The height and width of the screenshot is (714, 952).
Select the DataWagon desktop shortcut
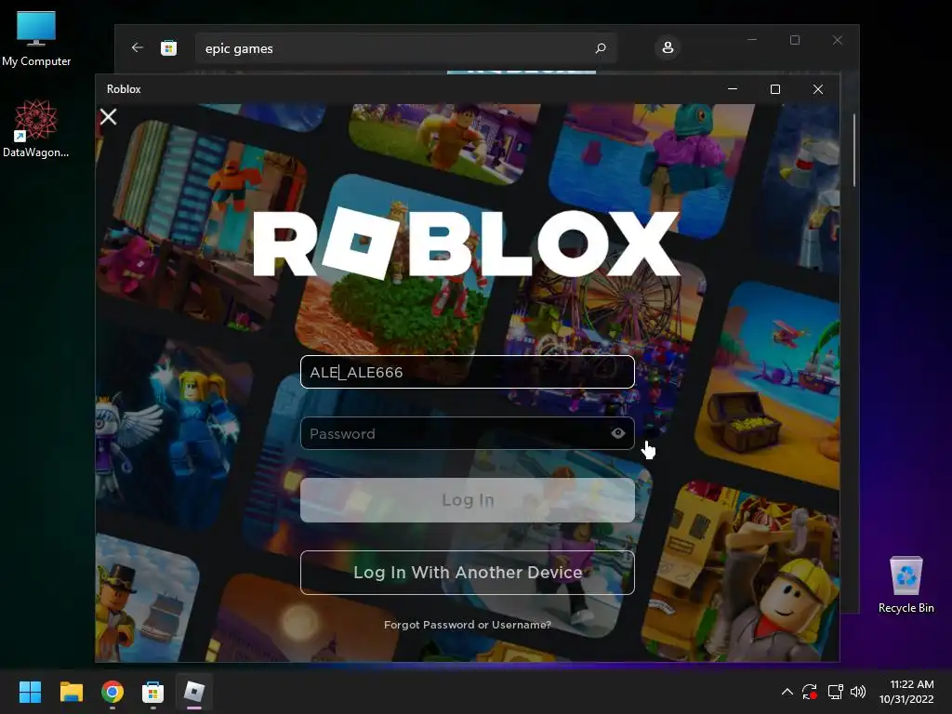[36, 128]
